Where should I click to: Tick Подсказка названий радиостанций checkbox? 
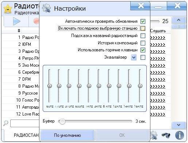pyautogui.click(x=143, y=36)
